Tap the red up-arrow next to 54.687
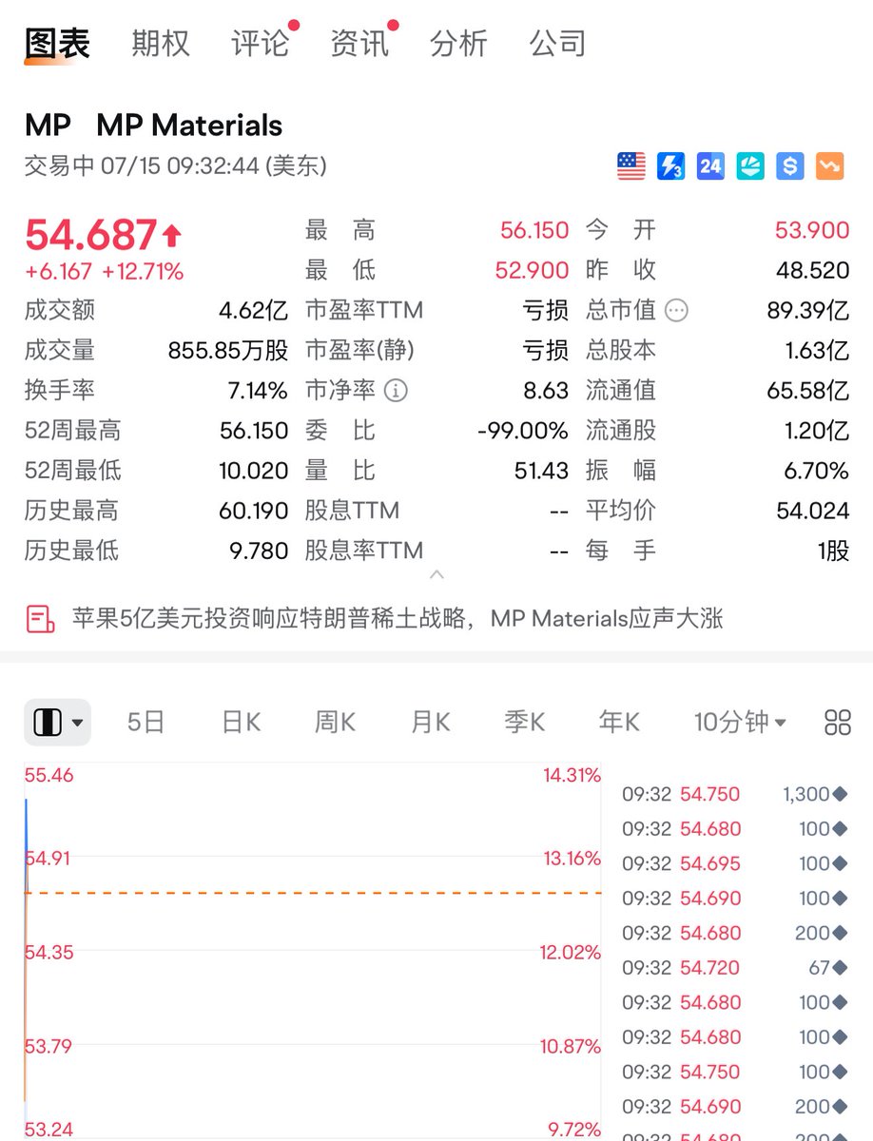 [171, 234]
